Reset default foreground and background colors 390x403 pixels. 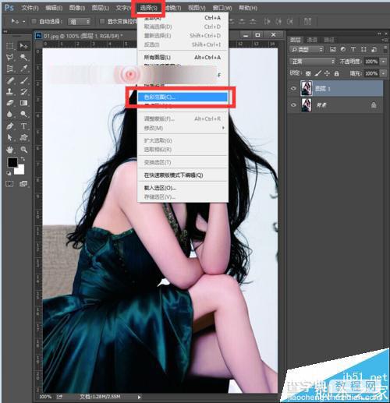tap(9, 173)
